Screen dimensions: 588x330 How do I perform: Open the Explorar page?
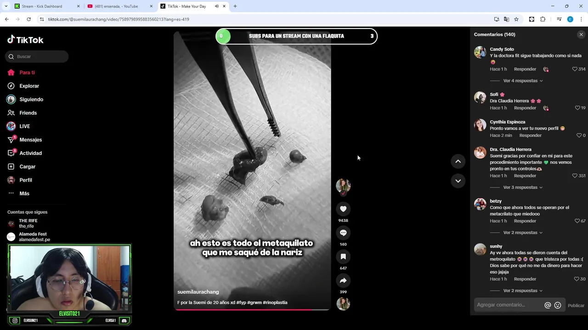click(x=29, y=86)
